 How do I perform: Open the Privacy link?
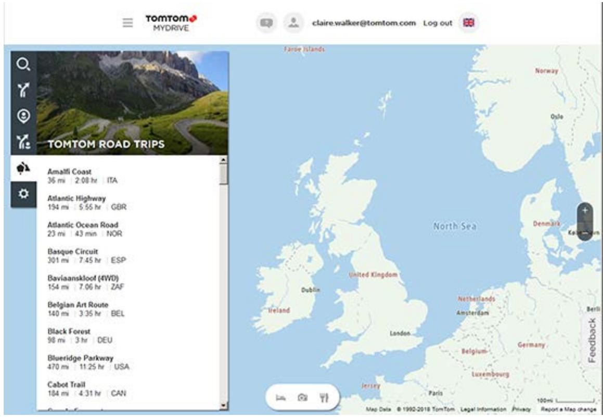pos(521,409)
